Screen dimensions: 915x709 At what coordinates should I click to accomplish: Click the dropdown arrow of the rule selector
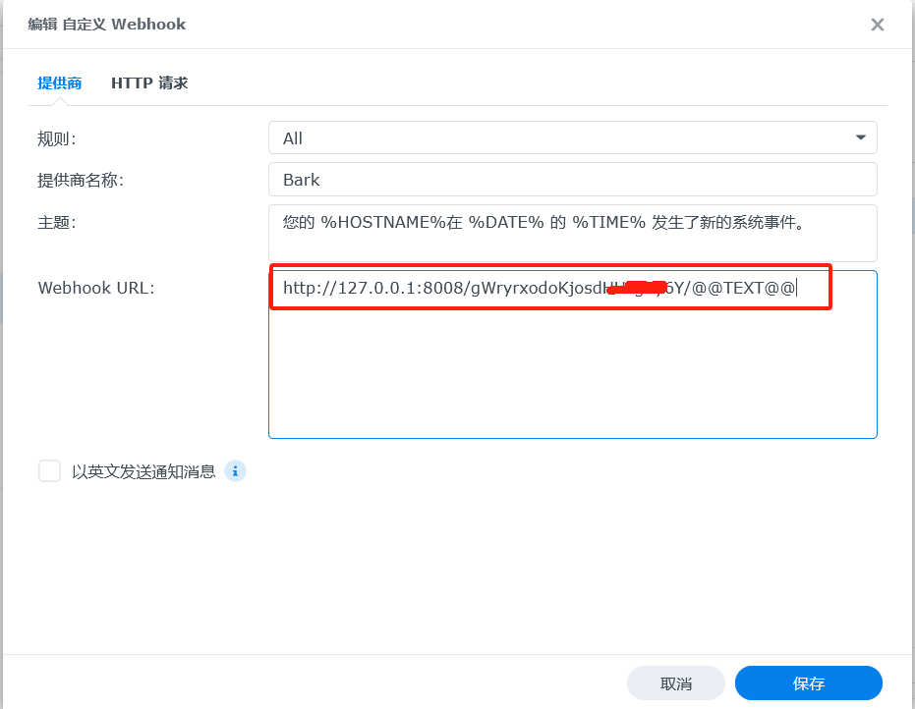pos(860,137)
